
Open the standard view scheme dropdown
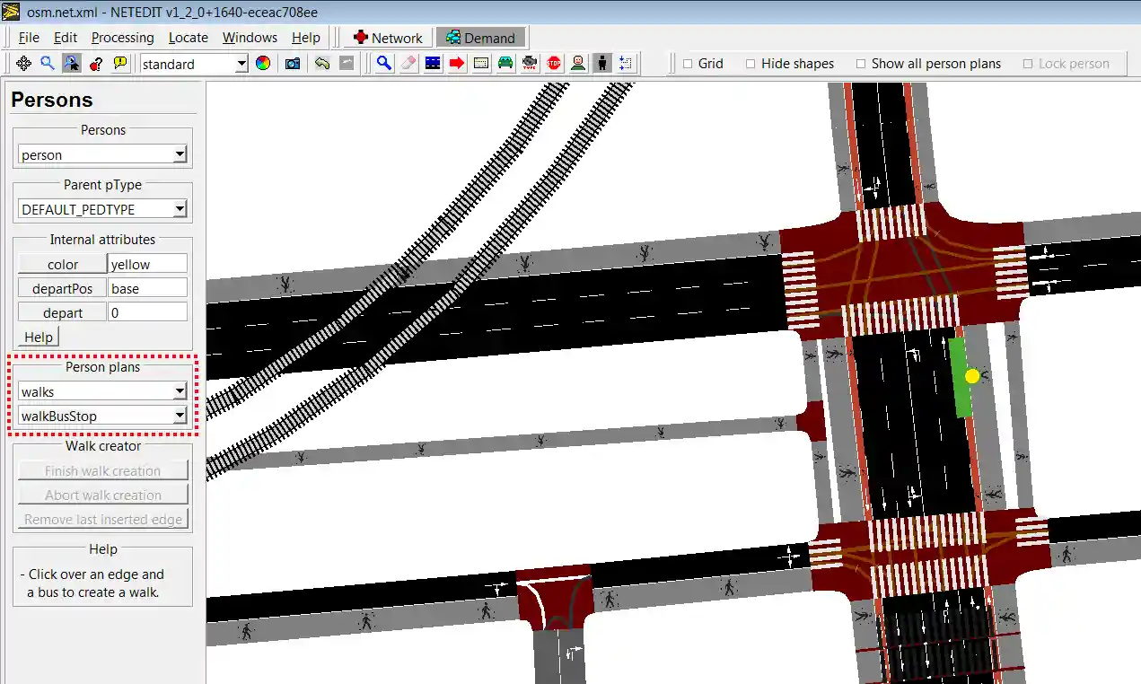click(x=241, y=64)
